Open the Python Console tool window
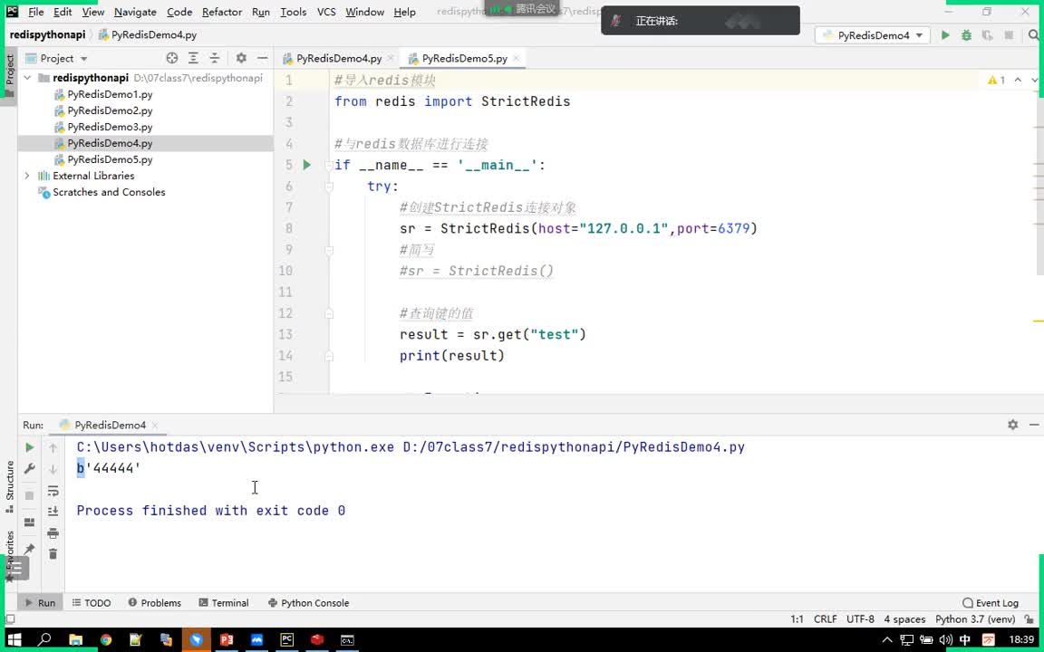This screenshot has height=652, width=1044. 308,603
